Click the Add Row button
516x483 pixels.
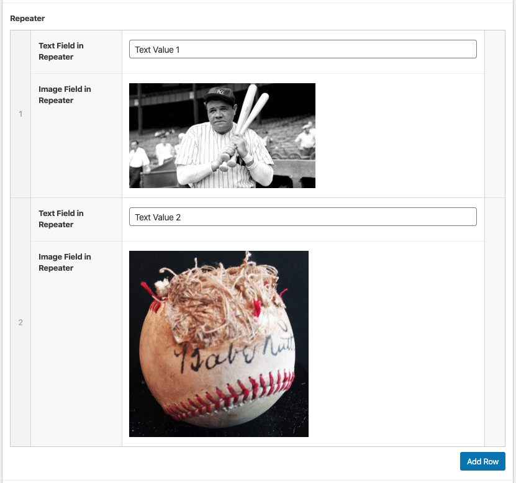482,461
